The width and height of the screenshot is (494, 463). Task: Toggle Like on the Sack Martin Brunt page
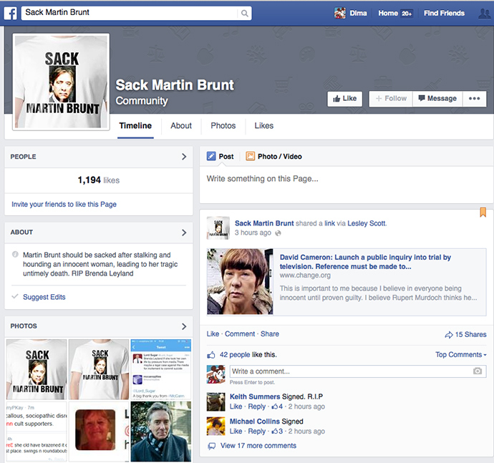point(344,99)
